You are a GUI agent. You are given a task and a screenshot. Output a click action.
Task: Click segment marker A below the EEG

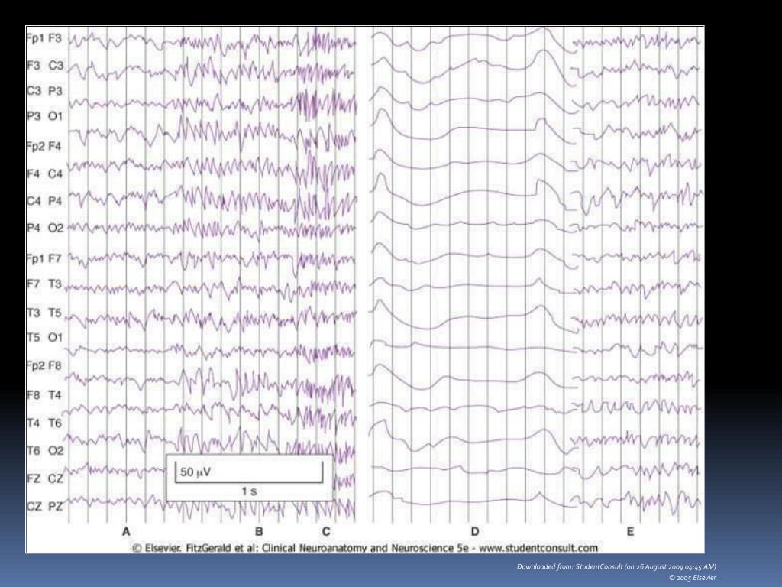pyautogui.click(x=126, y=532)
